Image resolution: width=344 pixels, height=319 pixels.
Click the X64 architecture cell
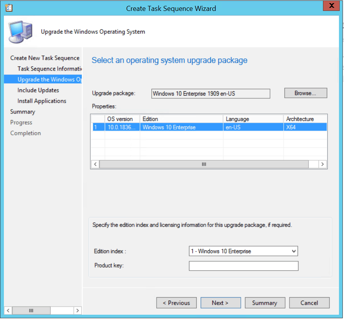(x=305, y=127)
